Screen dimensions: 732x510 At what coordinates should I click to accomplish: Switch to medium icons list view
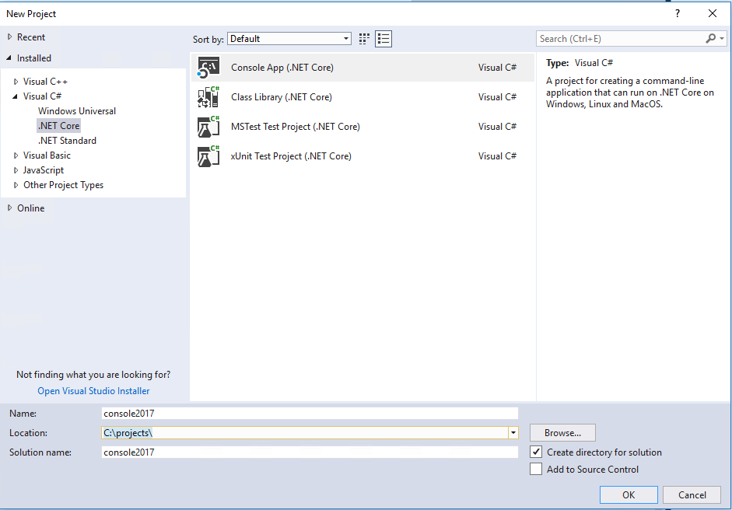pos(383,38)
